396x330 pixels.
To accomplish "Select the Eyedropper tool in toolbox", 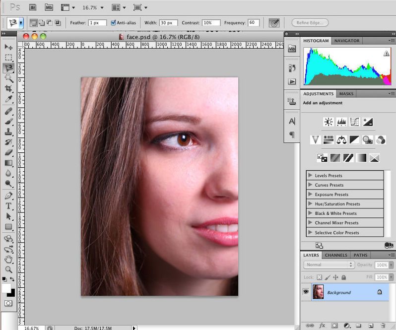I will [x=8, y=99].
